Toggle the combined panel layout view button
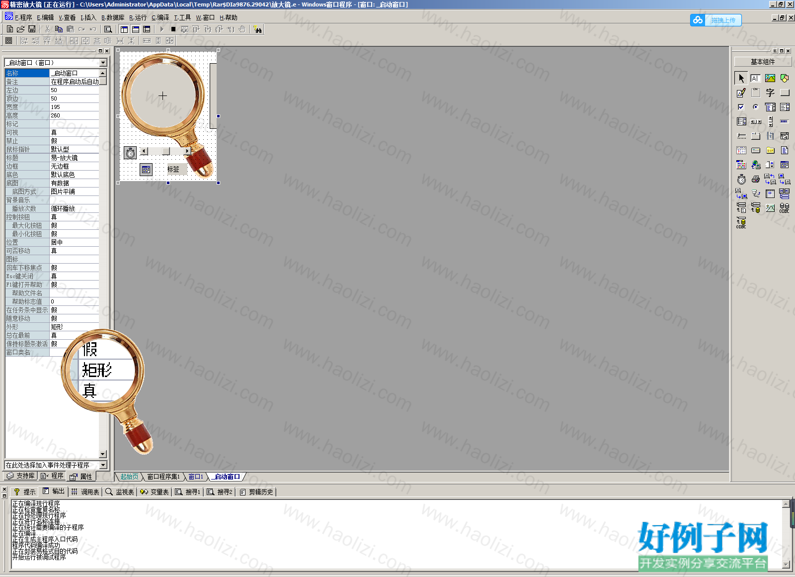Viewport: 795px width, 577px height. 147,29
